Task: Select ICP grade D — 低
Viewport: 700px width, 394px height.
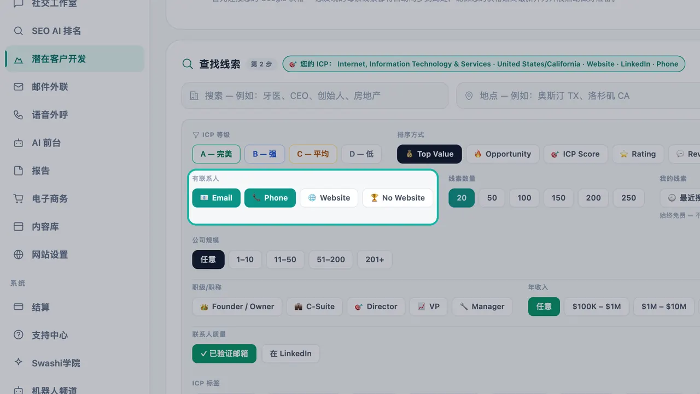Action: coord(361,154)
